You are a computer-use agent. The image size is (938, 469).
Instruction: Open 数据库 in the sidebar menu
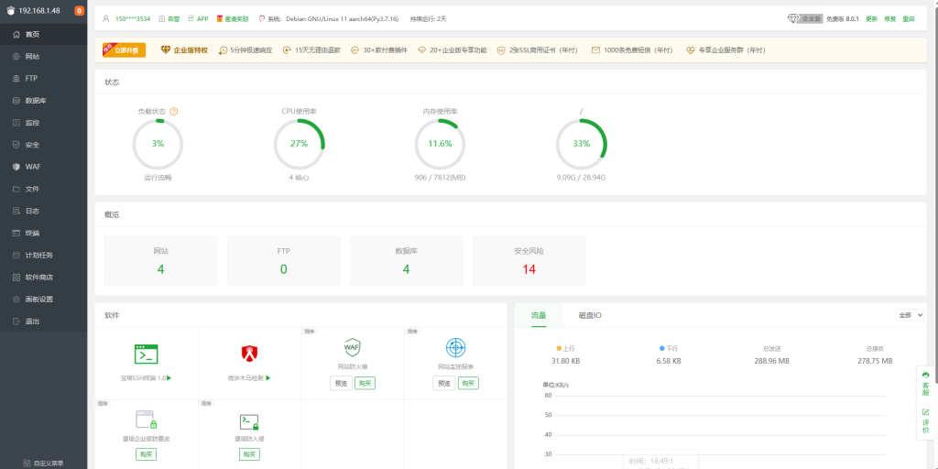37,101
